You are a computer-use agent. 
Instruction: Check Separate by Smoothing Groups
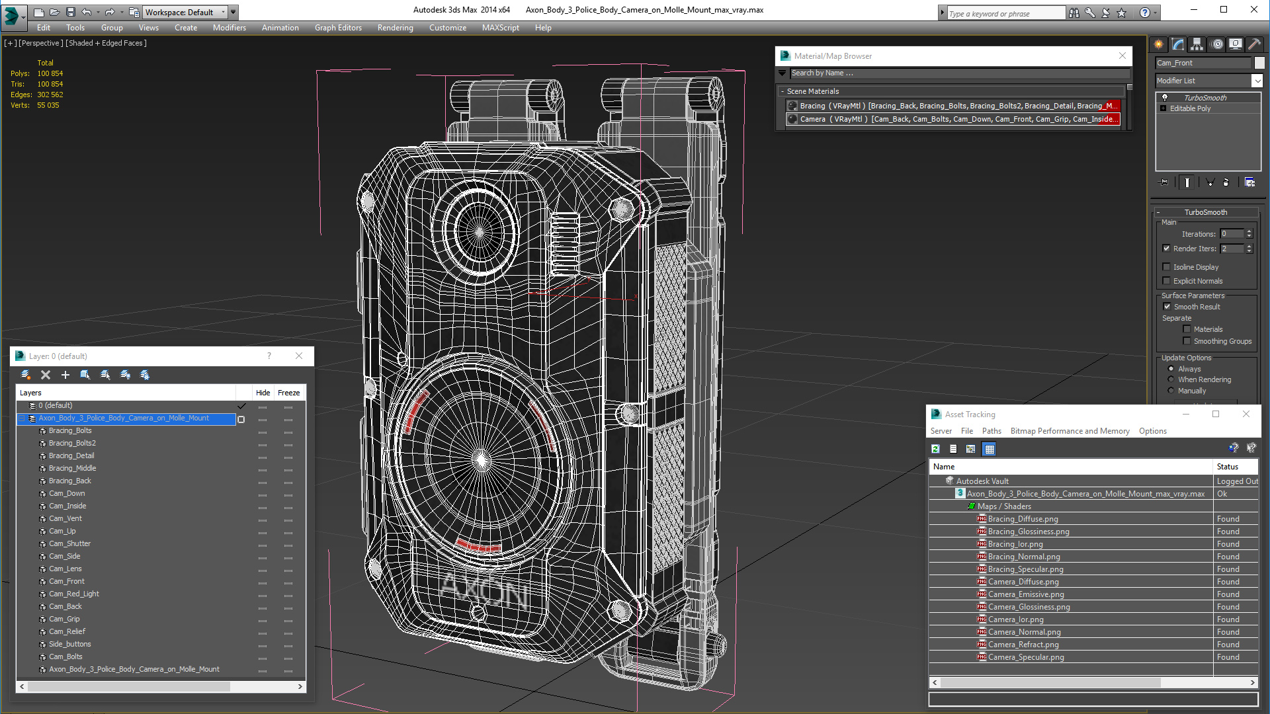tap(1187, 341)
